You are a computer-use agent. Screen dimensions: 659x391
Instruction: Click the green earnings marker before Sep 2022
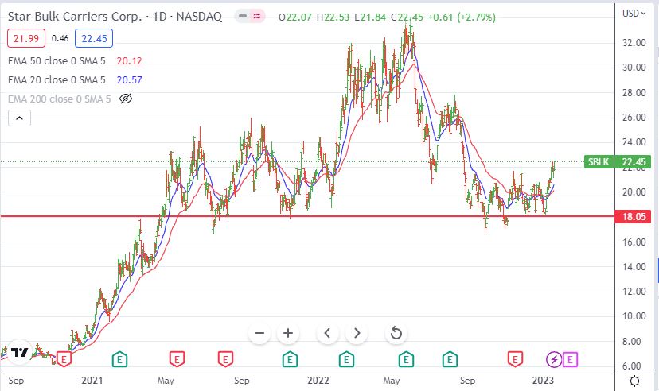click(450, 359)
